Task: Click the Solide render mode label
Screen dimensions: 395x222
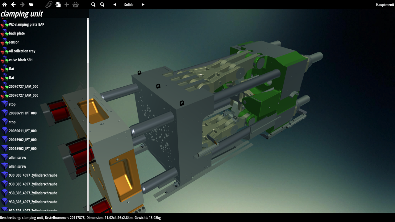Action: (129, 5)
